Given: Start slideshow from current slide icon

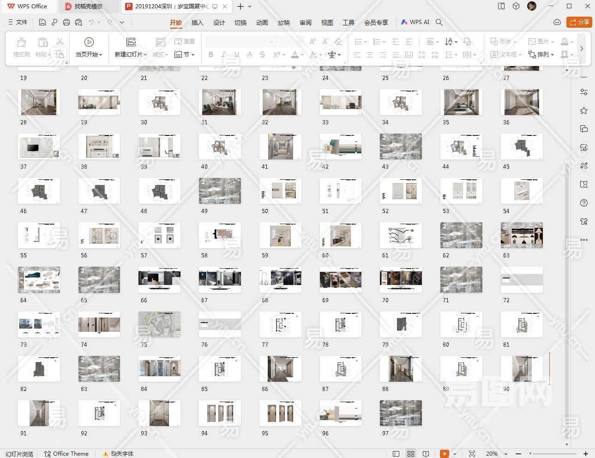Looking at the screenshot, I should [x=89, y=42].
